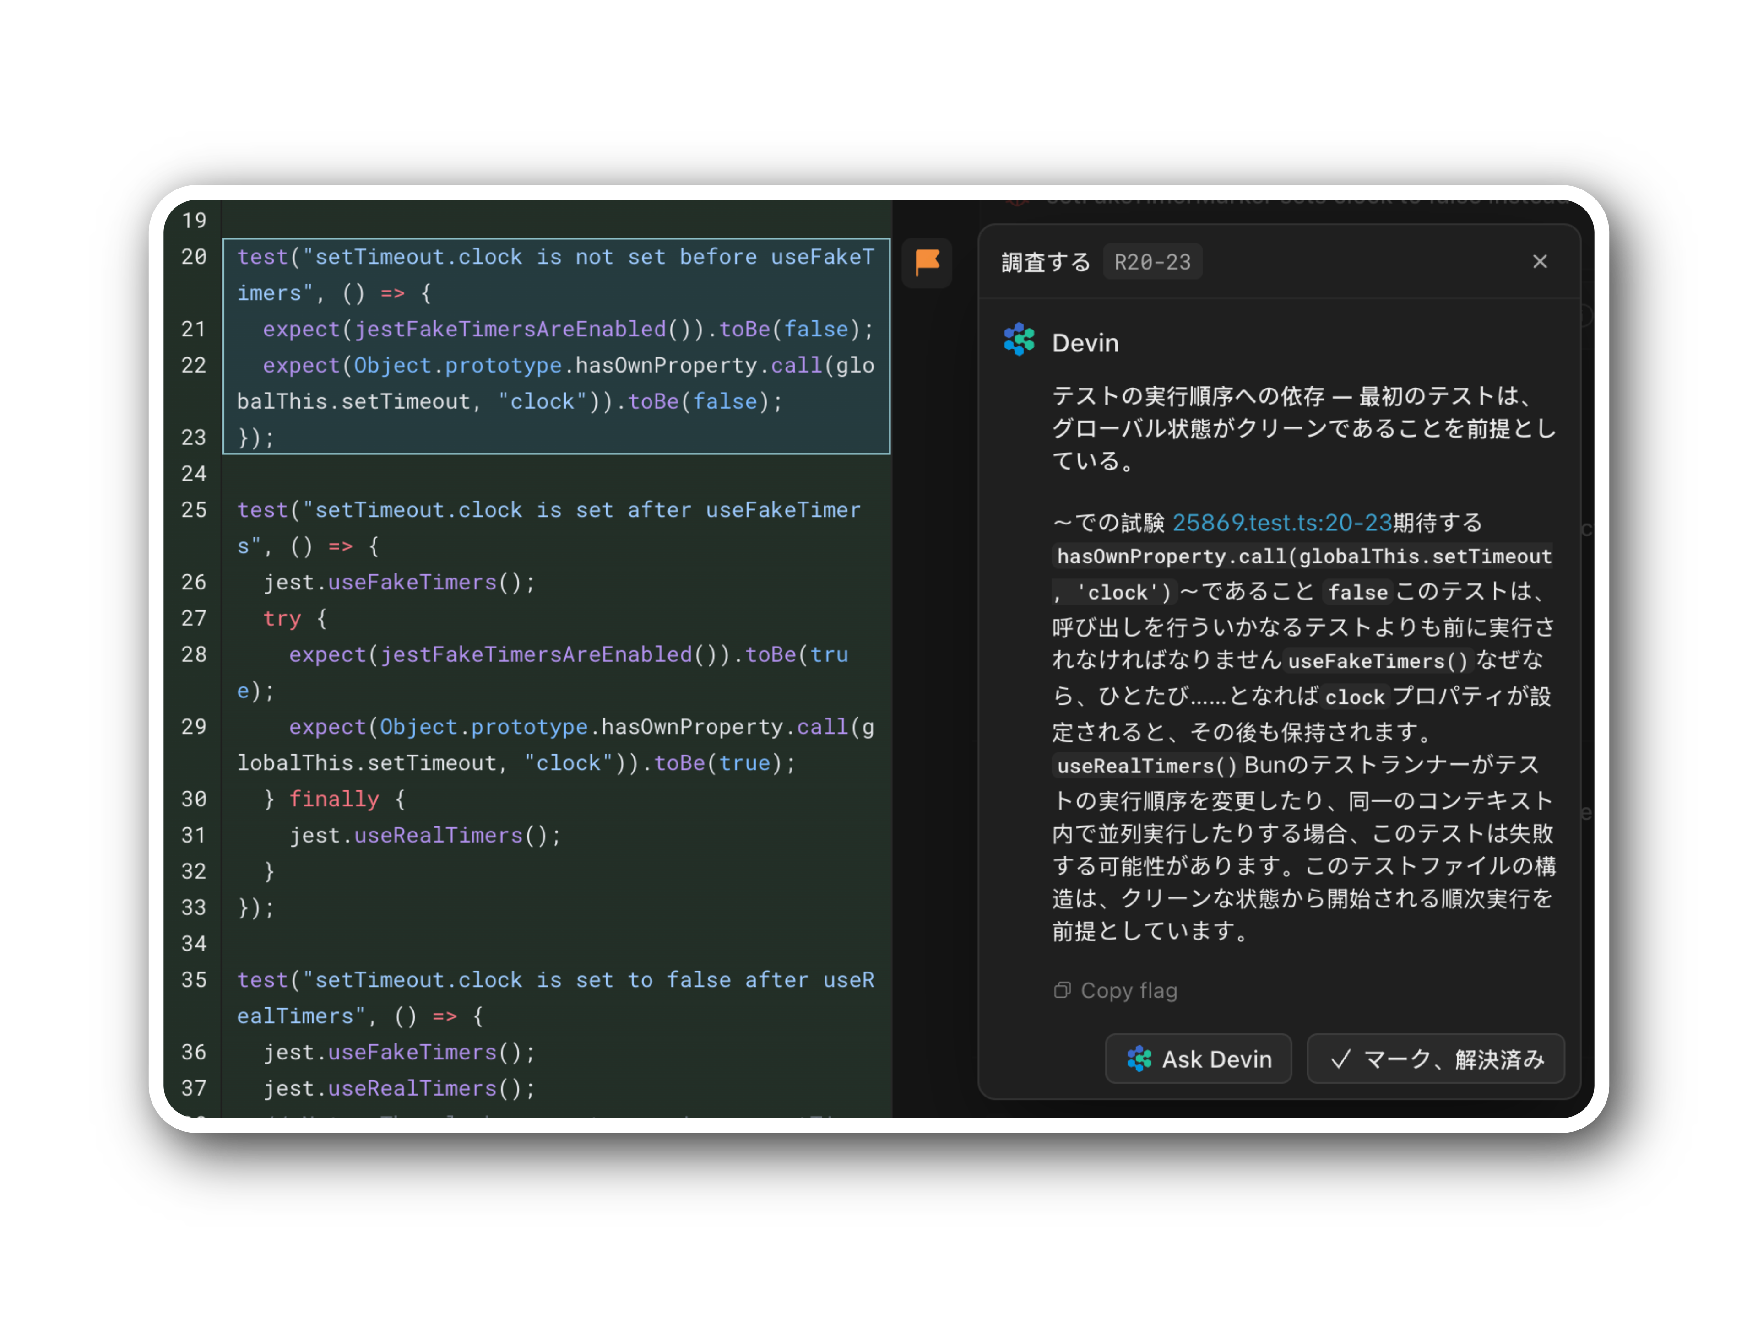Click the 'try' keyword on line 27
This screenshot has height=1318, width=1758.
click(282, 618)
